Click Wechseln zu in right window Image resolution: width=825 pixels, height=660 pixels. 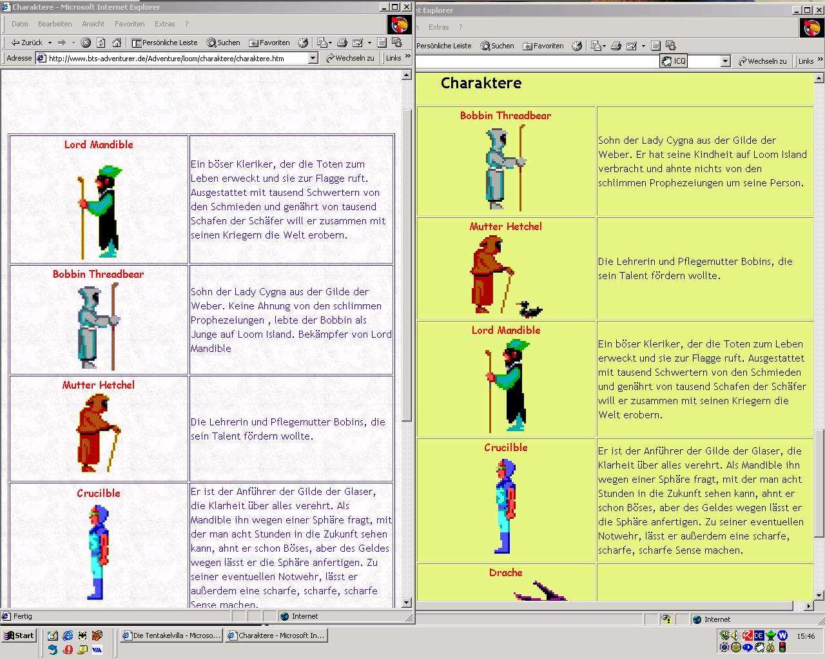[x=762, y=61]
